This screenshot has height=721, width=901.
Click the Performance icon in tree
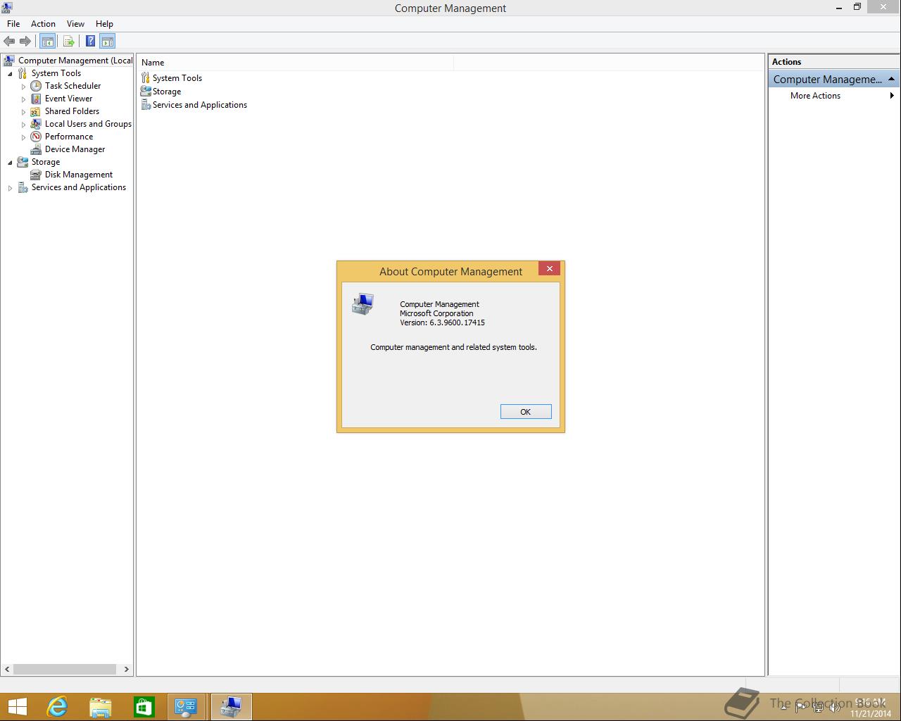click(36, 137)
